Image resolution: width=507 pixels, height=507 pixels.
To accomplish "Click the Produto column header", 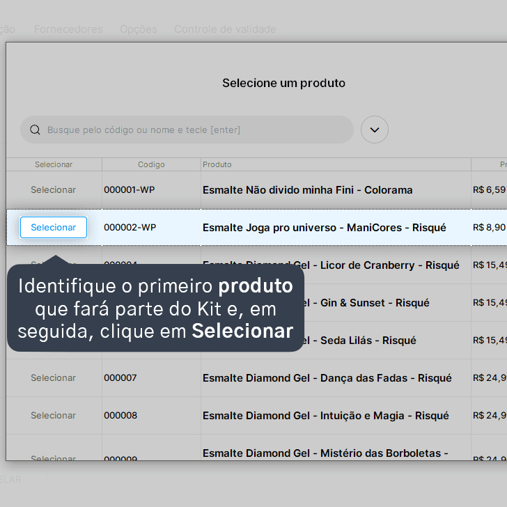I will 217,164.
